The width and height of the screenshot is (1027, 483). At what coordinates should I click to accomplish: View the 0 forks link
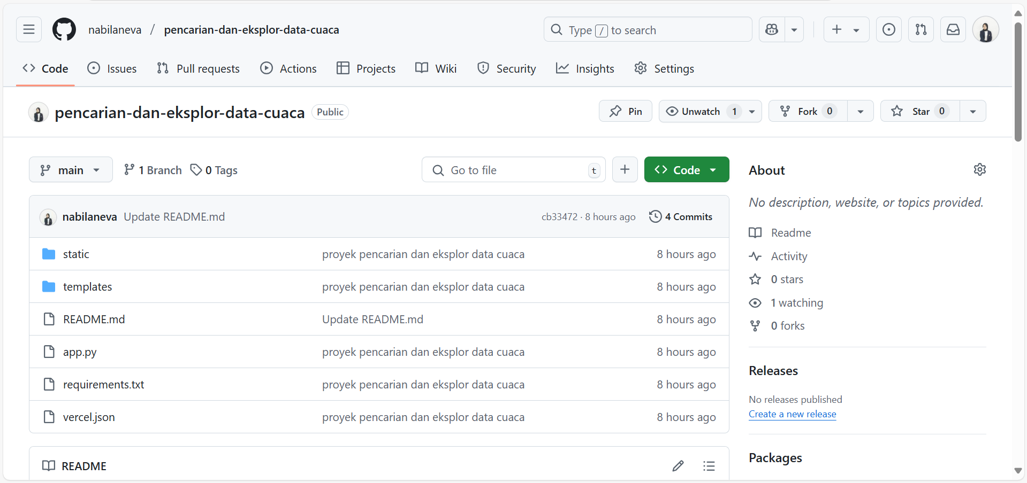[x=777, y=325]
